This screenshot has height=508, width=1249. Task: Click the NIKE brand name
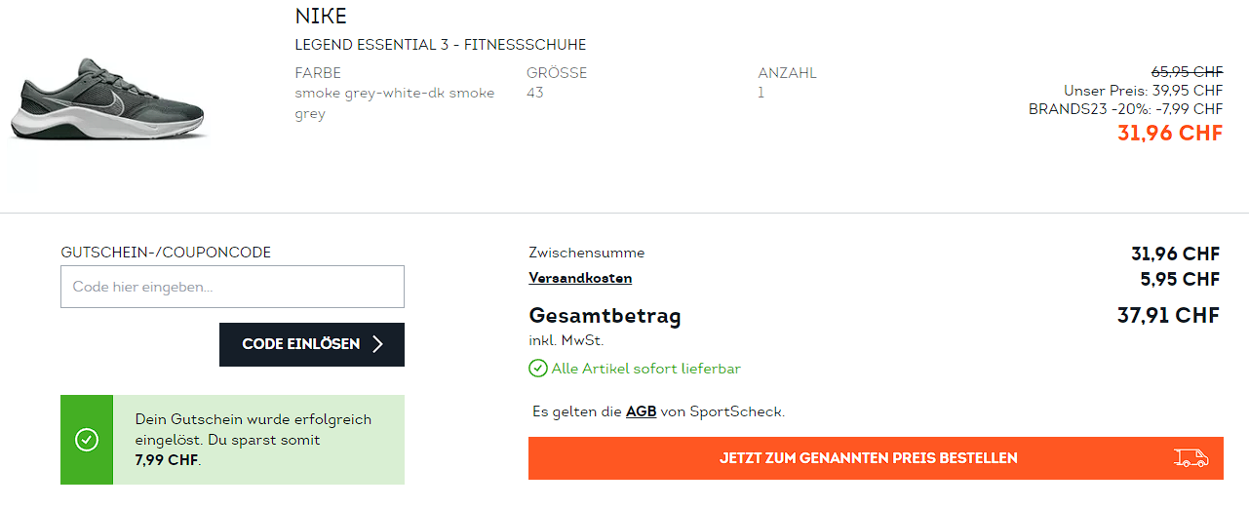click(x=321, y=17)
